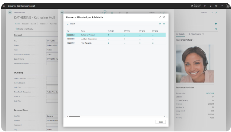Open page in new window icon, right pane
Image resolution: width=231 pixels, height=132 pixels.
pos(212,13)
